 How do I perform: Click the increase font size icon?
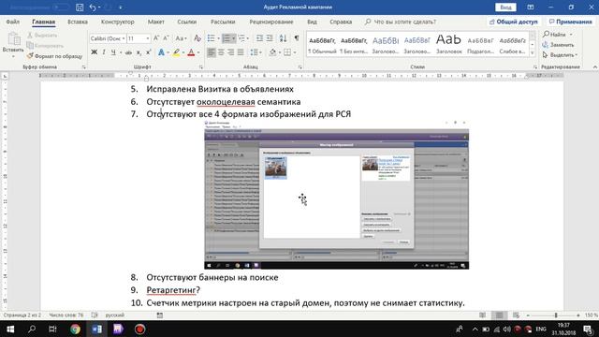click(156, 38)
